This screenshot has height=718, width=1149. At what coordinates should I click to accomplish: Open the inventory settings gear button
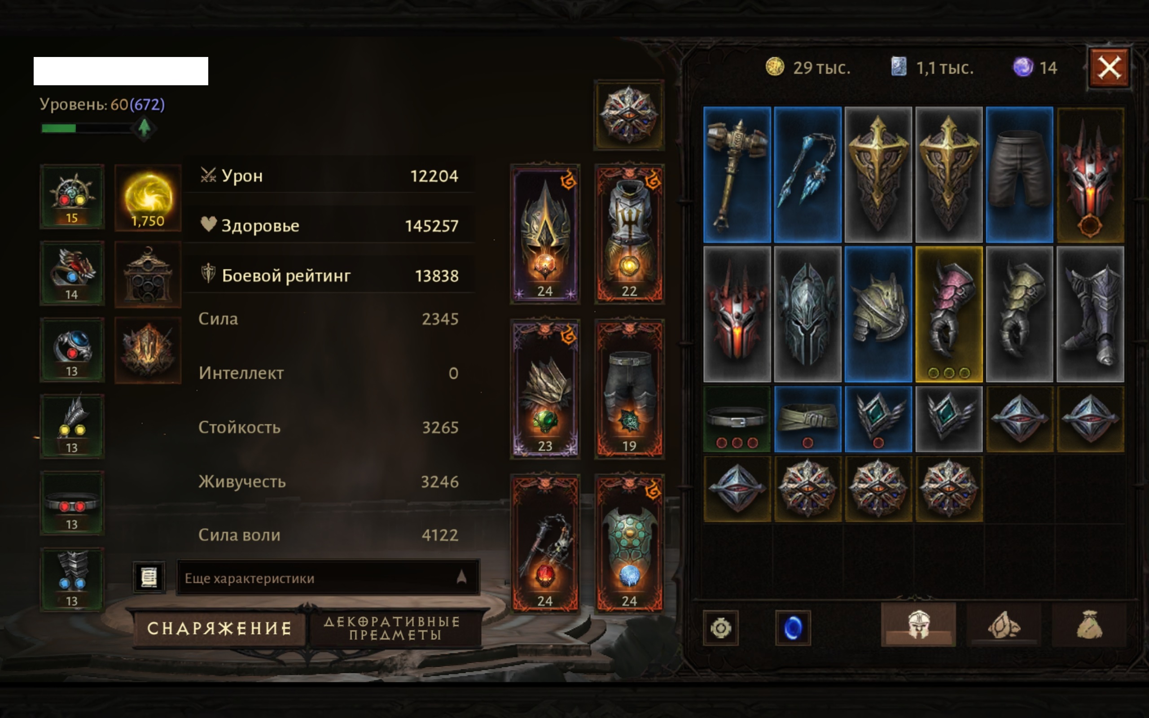pyautogui.click(x=721, y=628)
